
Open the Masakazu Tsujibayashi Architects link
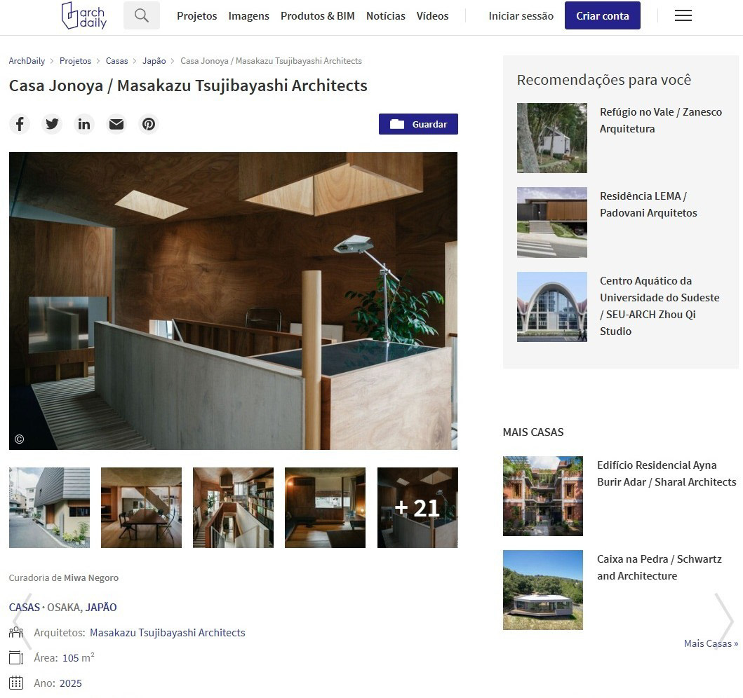167,633
